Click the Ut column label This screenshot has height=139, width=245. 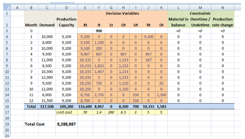(136, 25)
